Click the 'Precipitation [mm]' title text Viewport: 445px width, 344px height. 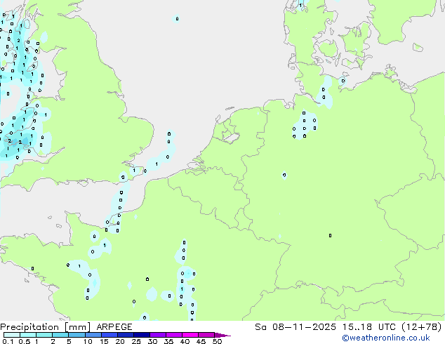(46, 327)
